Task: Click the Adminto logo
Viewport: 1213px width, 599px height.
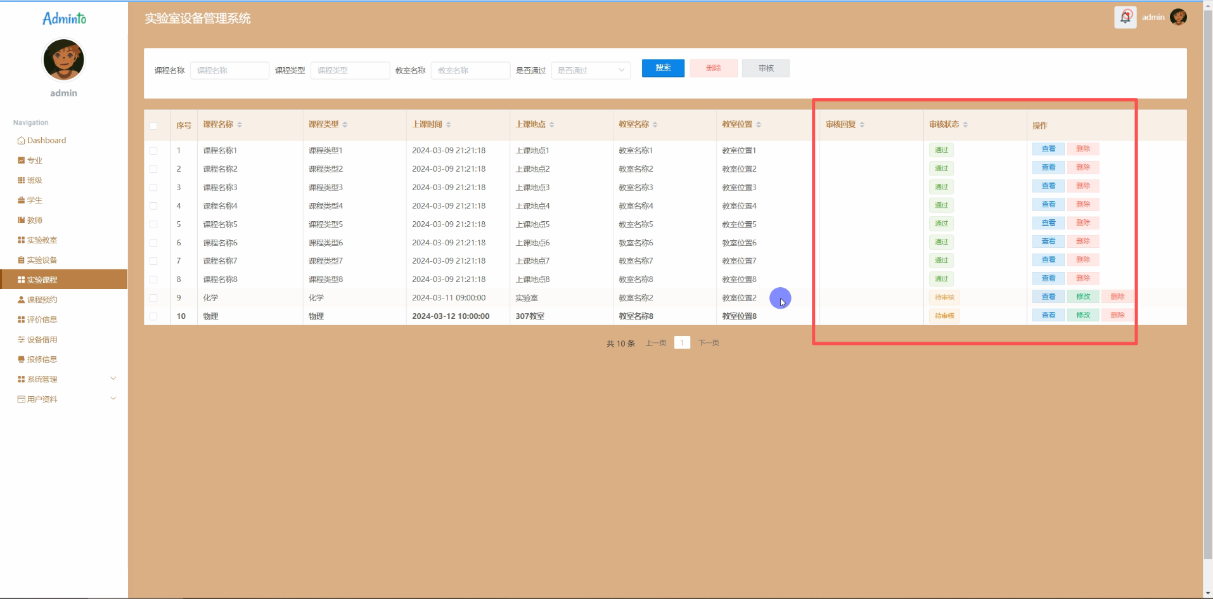Action: (64, 18)
